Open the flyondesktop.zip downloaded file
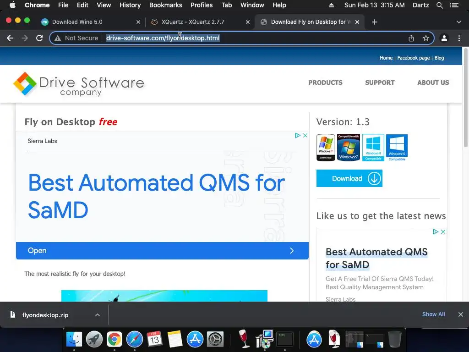The image size is (469, 352). click(x=45, y=315)
